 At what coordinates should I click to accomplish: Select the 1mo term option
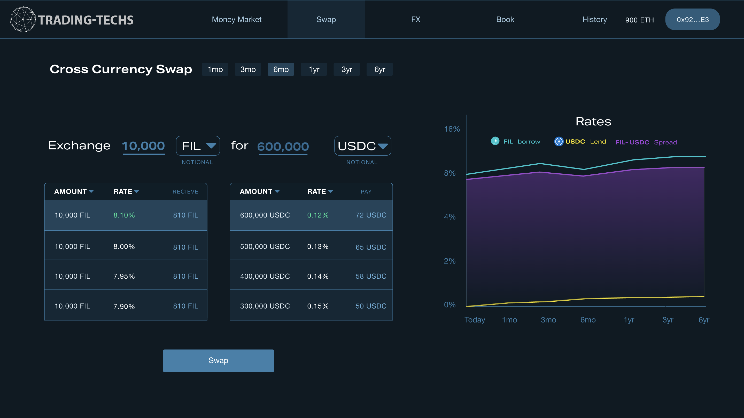[215, 69]
